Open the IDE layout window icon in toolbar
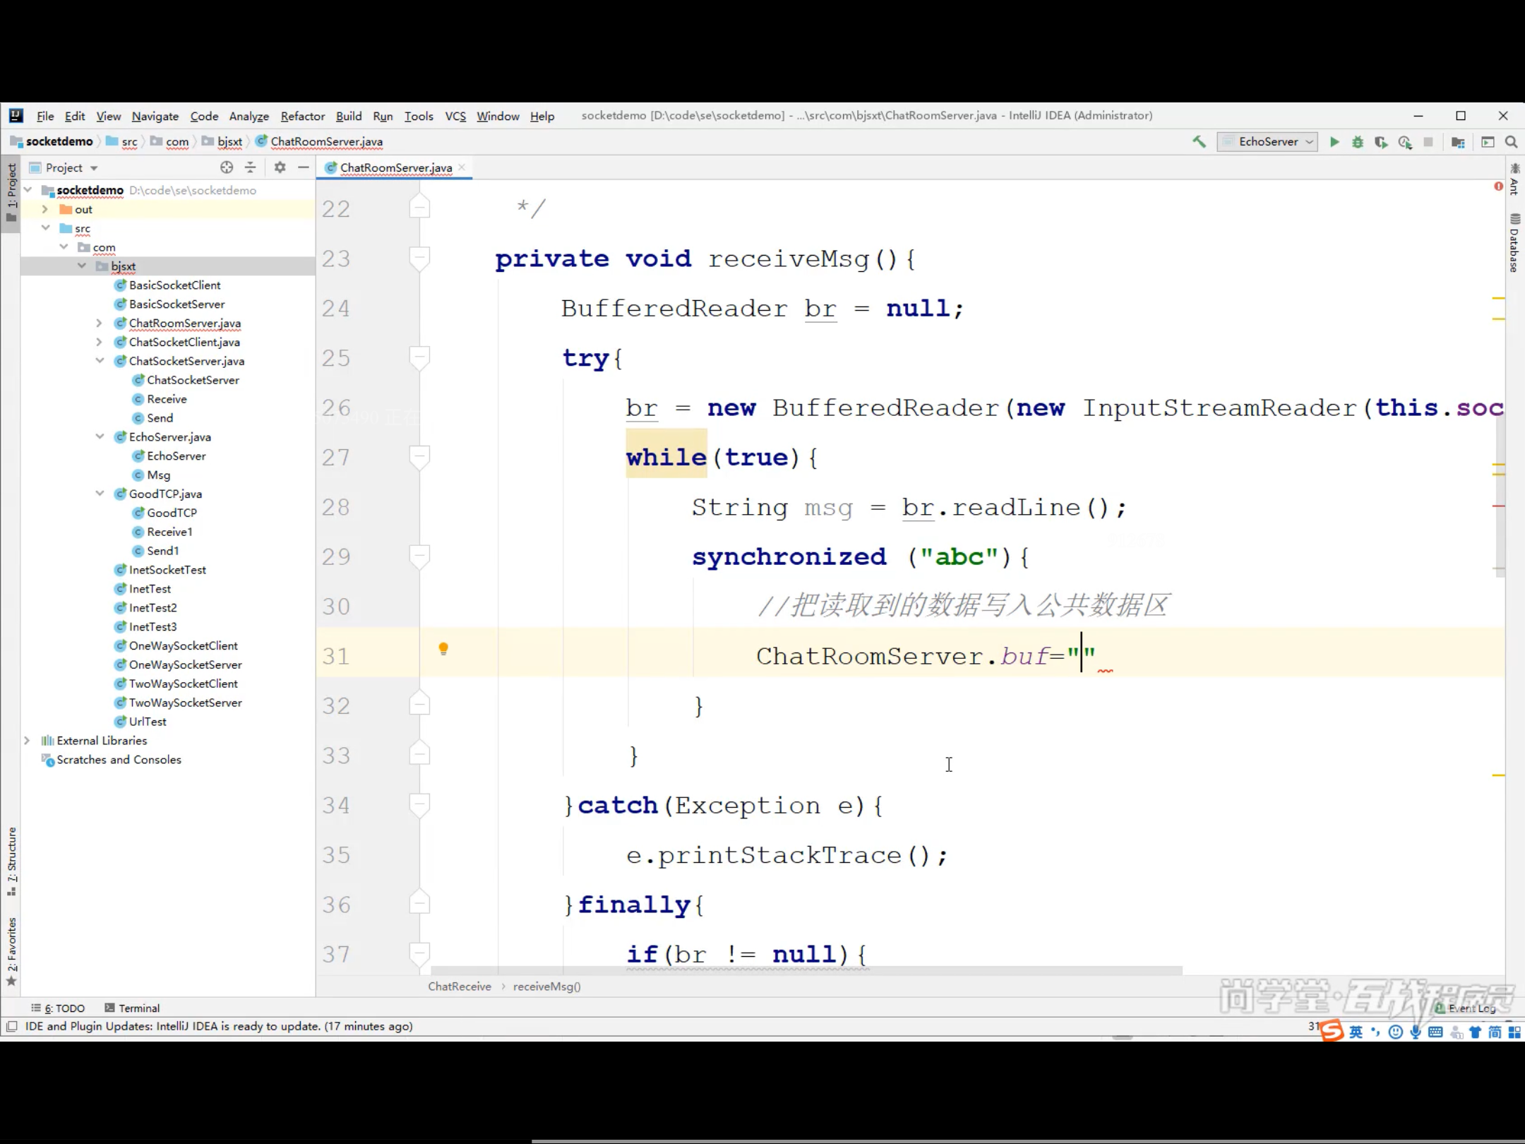 point(1488,142)
